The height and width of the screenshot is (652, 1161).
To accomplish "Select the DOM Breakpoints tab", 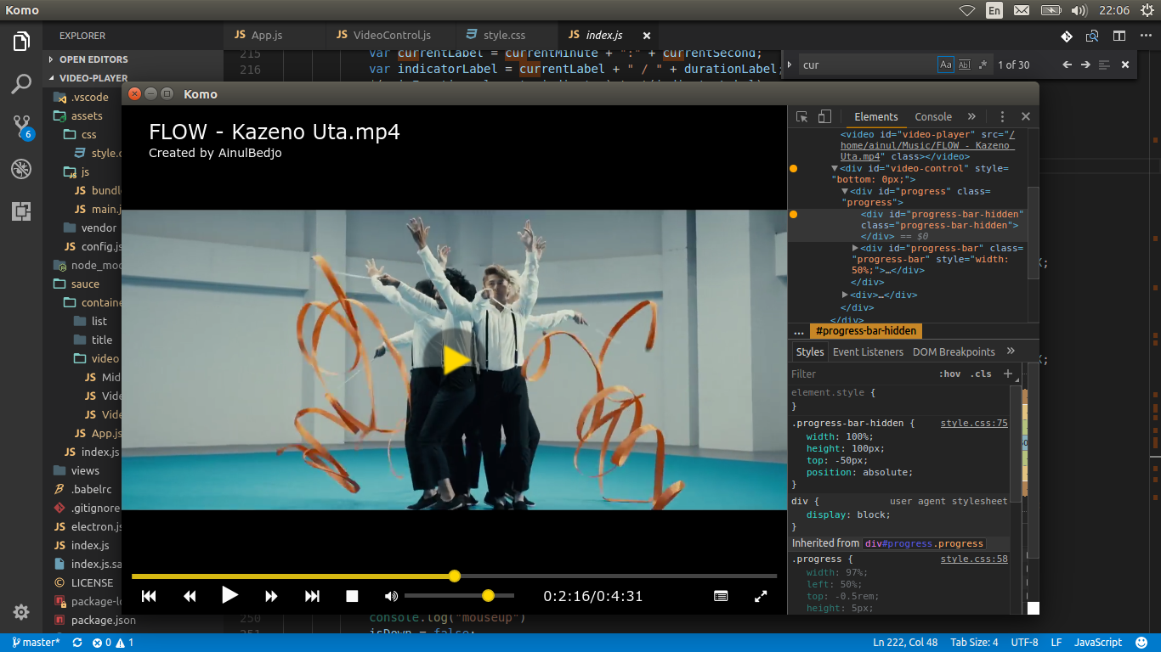I will (954, 351).
